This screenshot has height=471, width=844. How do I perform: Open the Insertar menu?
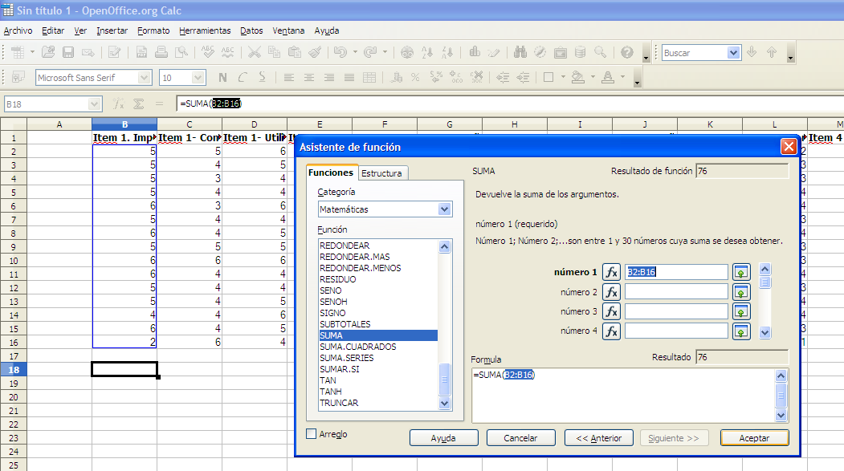[112, 30]
